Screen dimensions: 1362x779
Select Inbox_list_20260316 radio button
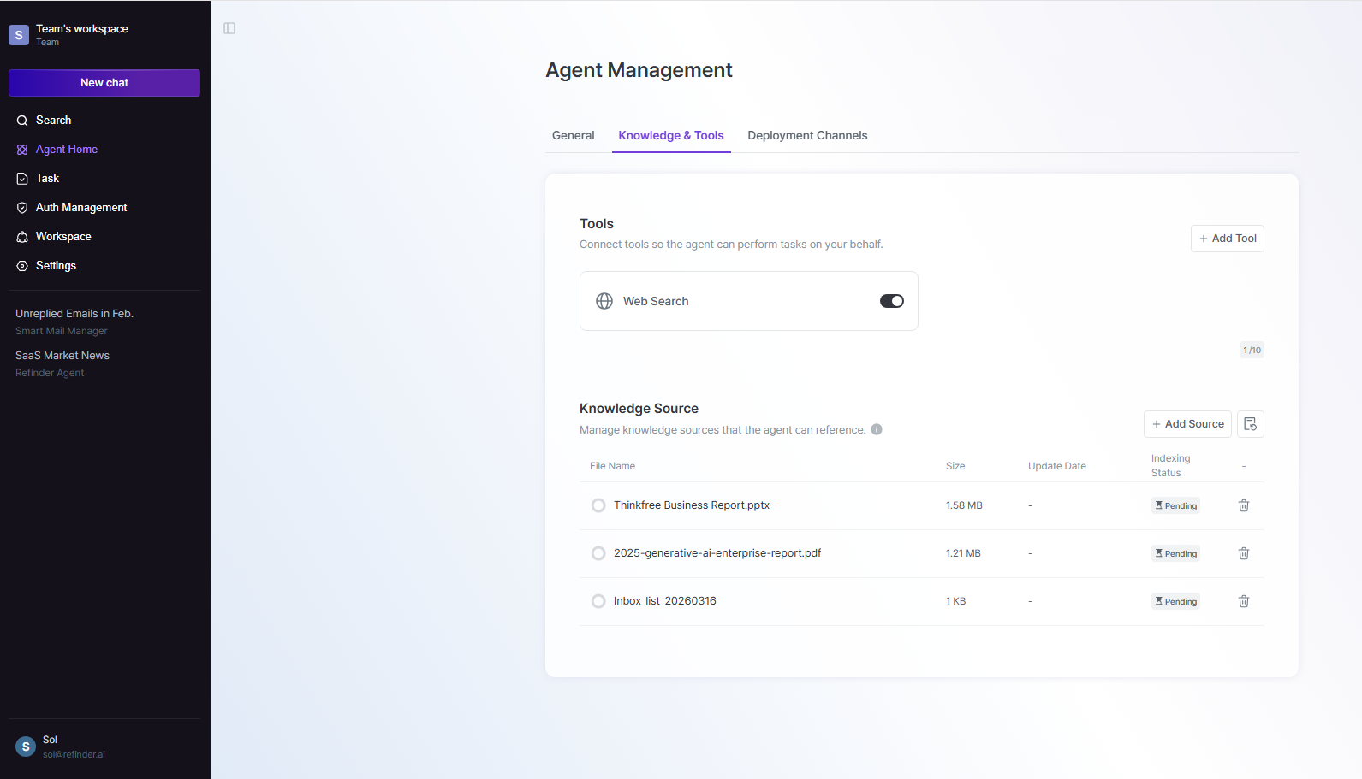pos(598,601)
